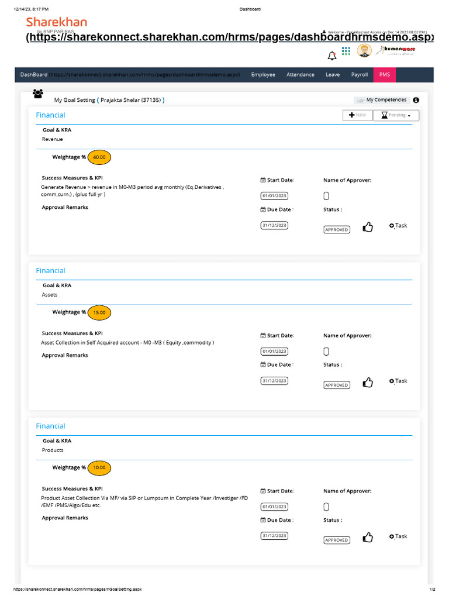
Task: Click the 15.00 weightage badge
Action: tap(99, 312)
